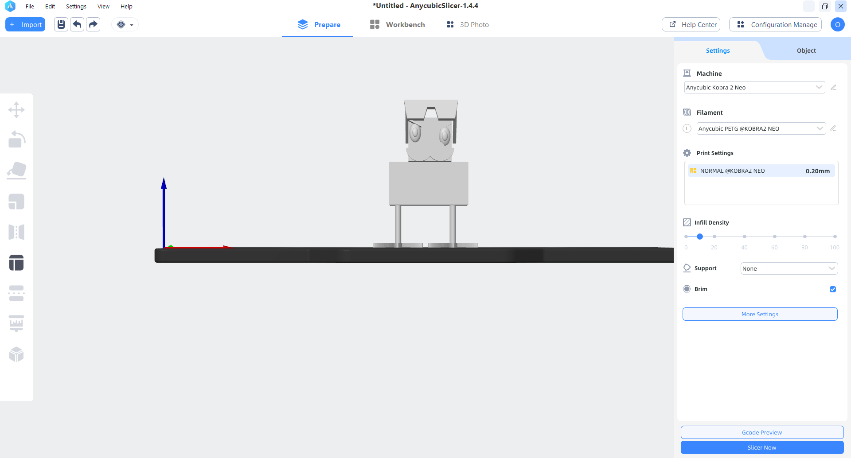The height and width of the screenshot is (458, 851).
Task: Open the Help menu
Action: [126, 6]
